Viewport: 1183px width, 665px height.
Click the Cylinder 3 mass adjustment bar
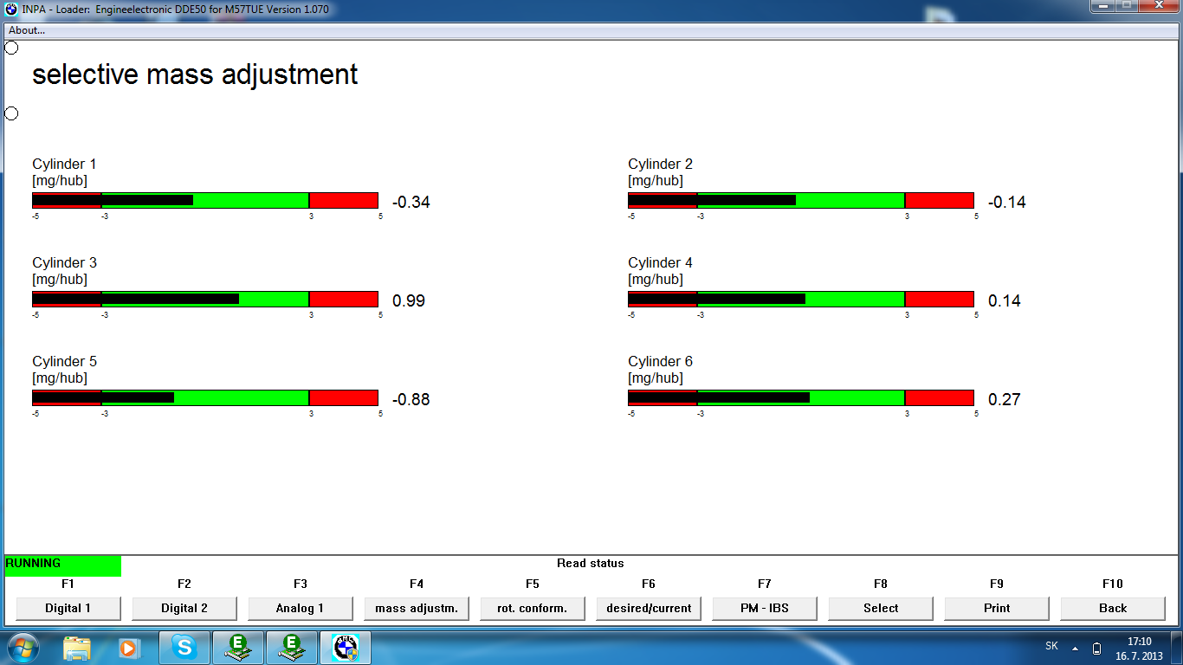[205, 299]
